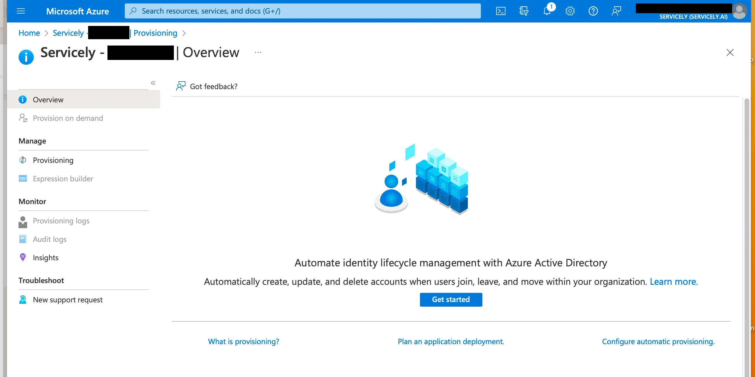The height and width of the screenshot is (377, 755).
Task: Open 'What is provisioning?' link
Action: 243,341
